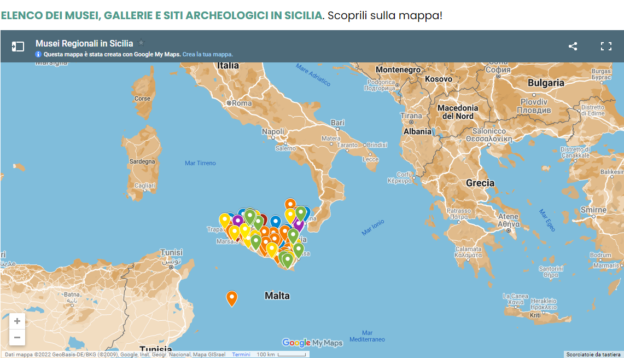624x358 pixels.
Task: Click the '100 km' scale indicator
Action: (x=281, y=354)
